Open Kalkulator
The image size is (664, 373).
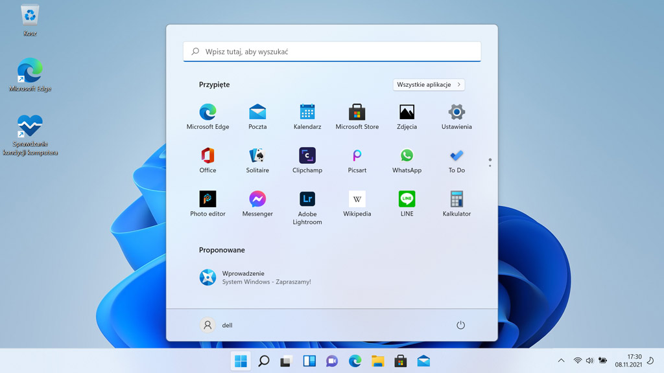(x=456, y=198)
